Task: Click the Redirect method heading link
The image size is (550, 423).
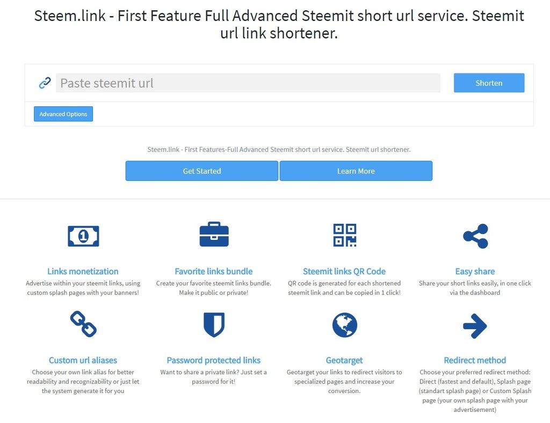Action: (x=475, y=360)
